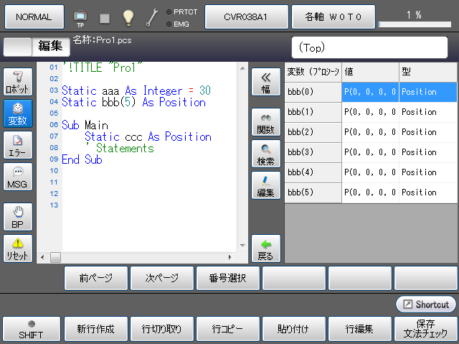This screenshot has width=459, height=344.
Task: Click 保存 文法チェック button
Action: 425,330
